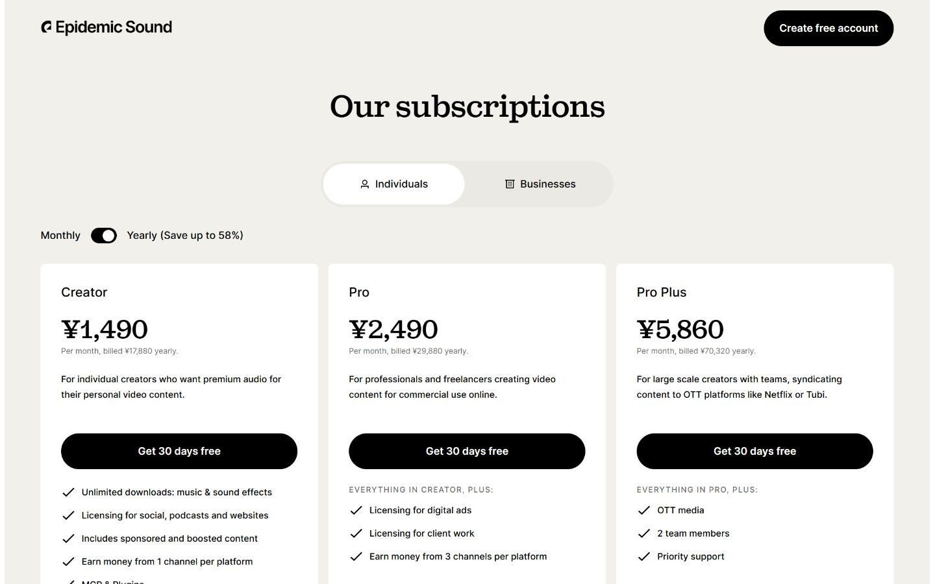This screenshot has height=584, width=935.
Task: Get 30 days free for Pro Plus plan
Action: [x=754, y=451]
